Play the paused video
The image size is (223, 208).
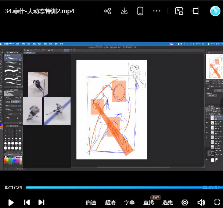pos(11,203)
